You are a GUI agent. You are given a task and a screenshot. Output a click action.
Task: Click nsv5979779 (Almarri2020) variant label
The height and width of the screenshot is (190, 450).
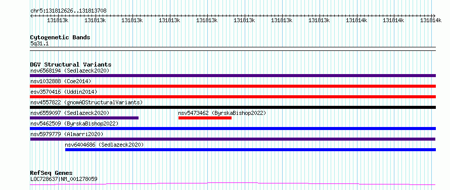pos(67,134)
